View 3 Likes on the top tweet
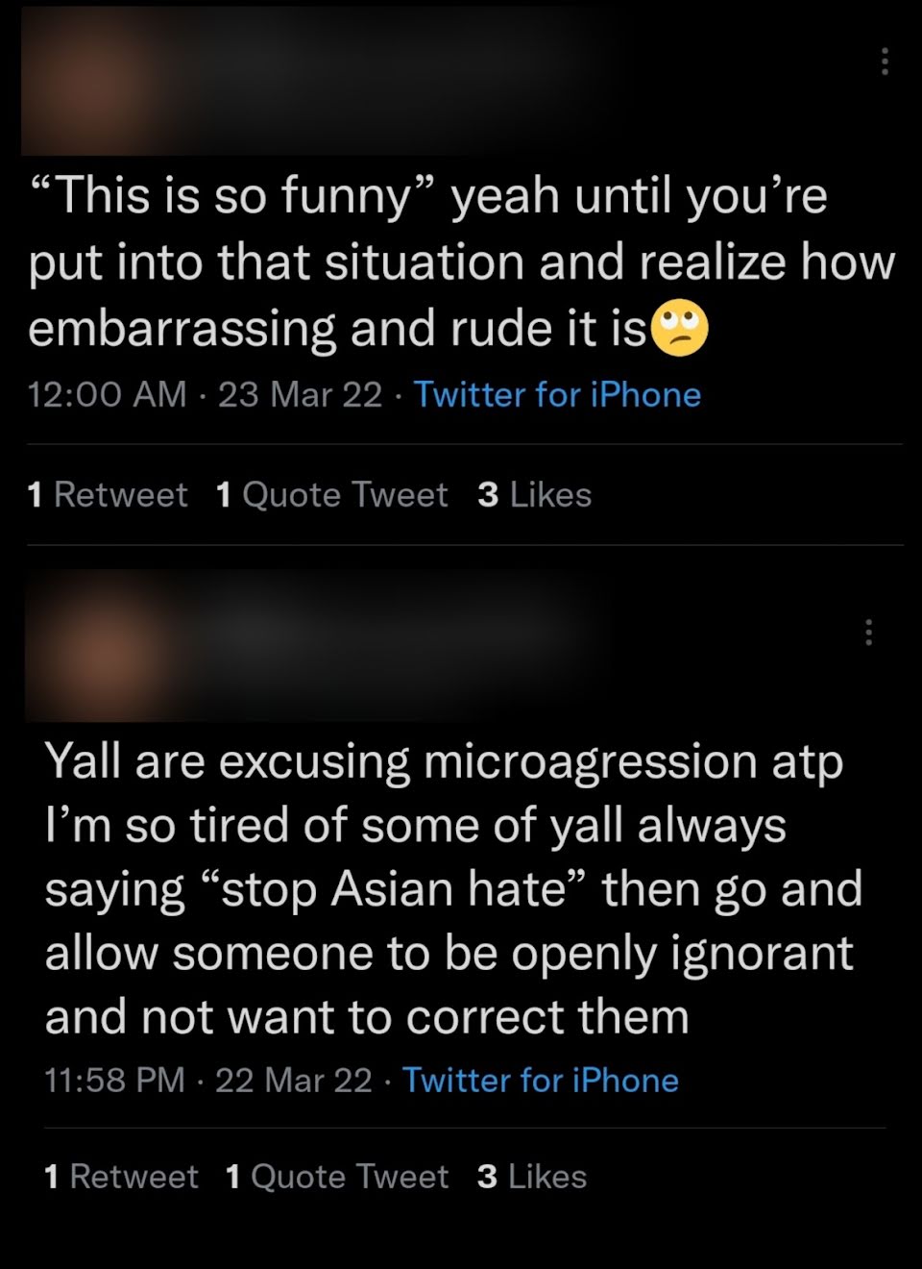Image resolution: width=922 pixels, height=1269 pixels. pyautogui.click(x=534, y=495)
